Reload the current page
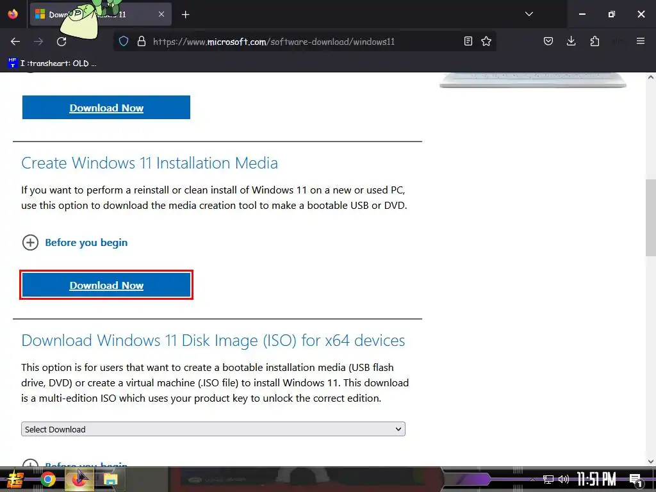Image resolution: width=656 pixels, height=492 pixels. coord(61,42)
